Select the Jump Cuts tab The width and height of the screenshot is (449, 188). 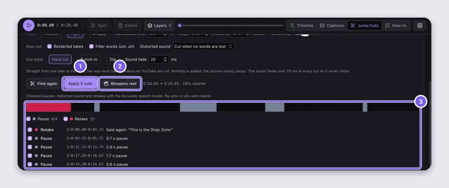(364, 26)
